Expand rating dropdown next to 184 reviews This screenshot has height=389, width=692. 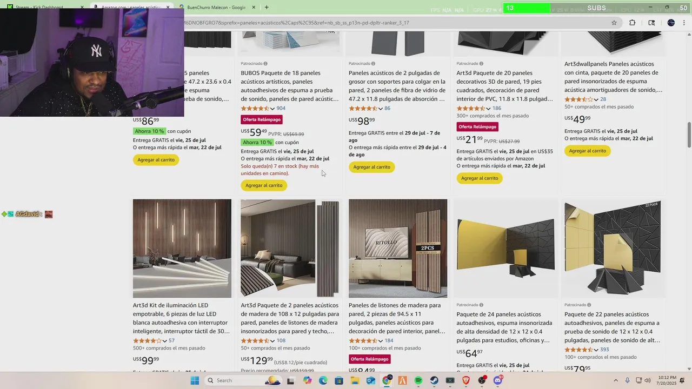pos(381,341)
